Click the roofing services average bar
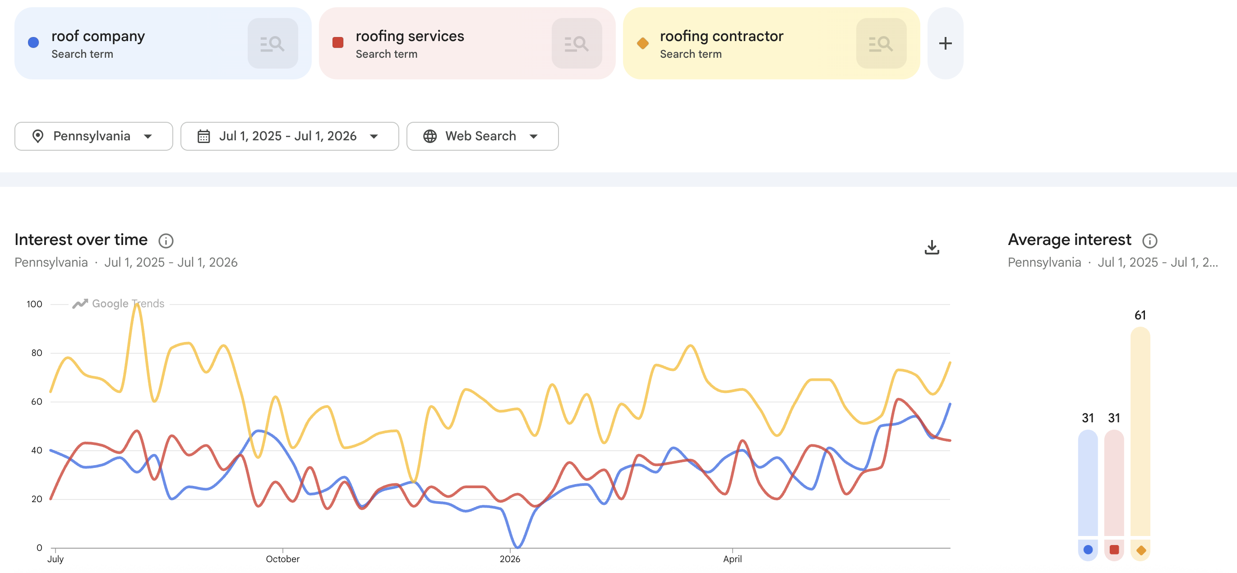1237x573 pixels. [1114, 483]
